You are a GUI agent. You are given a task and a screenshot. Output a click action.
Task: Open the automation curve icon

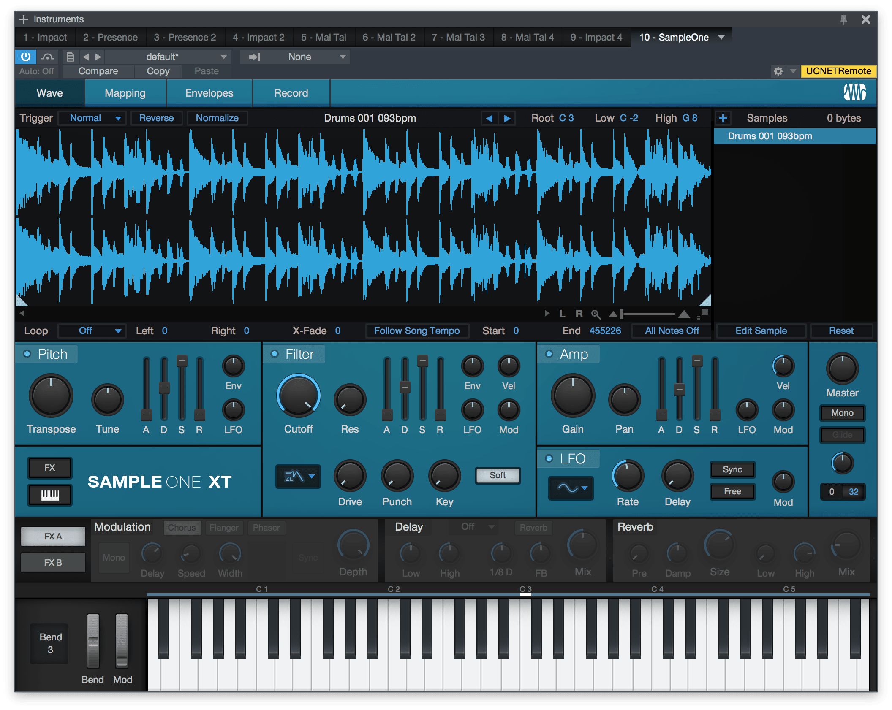tap(47, 57)
